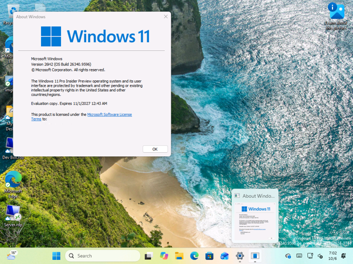This screenshot has width=353, height=264.
Task: Open the touch keyboard tray icon
Action: point(299,256)
